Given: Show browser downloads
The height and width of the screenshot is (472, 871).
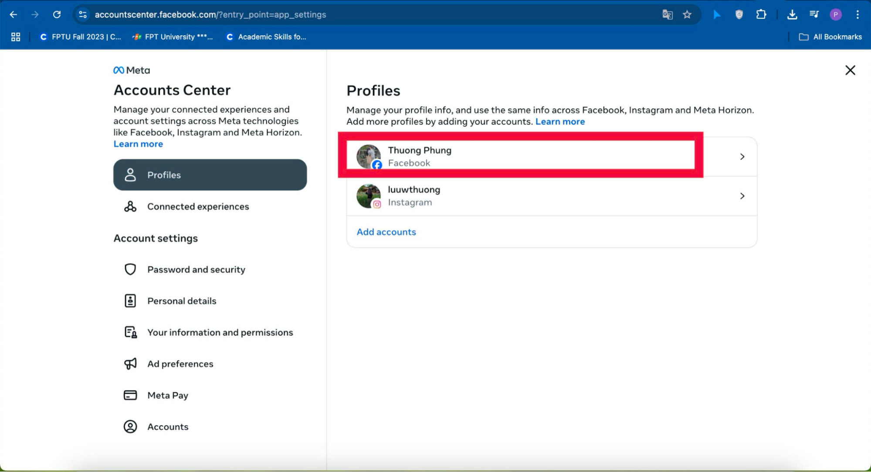Looking at the screenshot, I should tap(792, 14).
